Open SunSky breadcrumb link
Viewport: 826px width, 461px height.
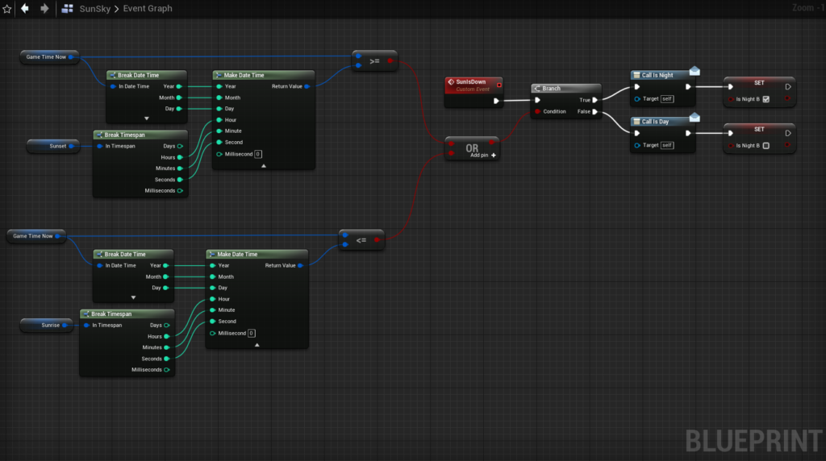(95, 9)
